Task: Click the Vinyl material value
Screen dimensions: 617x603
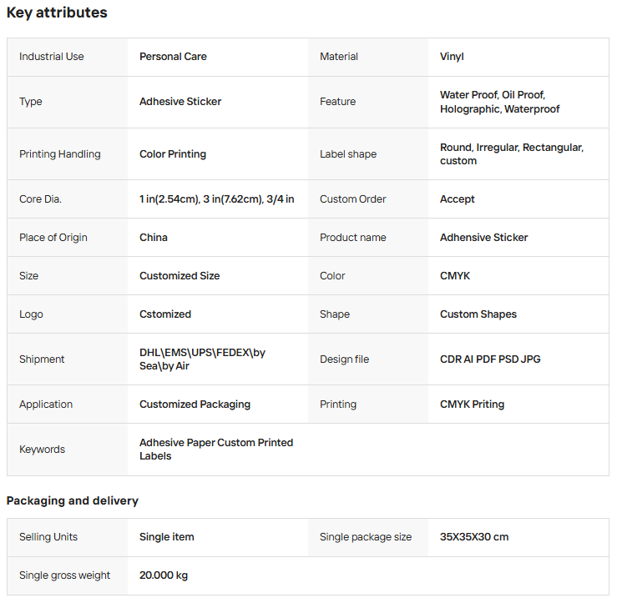Action: point(452,57)
